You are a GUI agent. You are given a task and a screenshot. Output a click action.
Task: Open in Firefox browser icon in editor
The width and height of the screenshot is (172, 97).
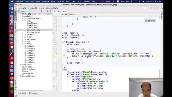[x=149, y=21]
